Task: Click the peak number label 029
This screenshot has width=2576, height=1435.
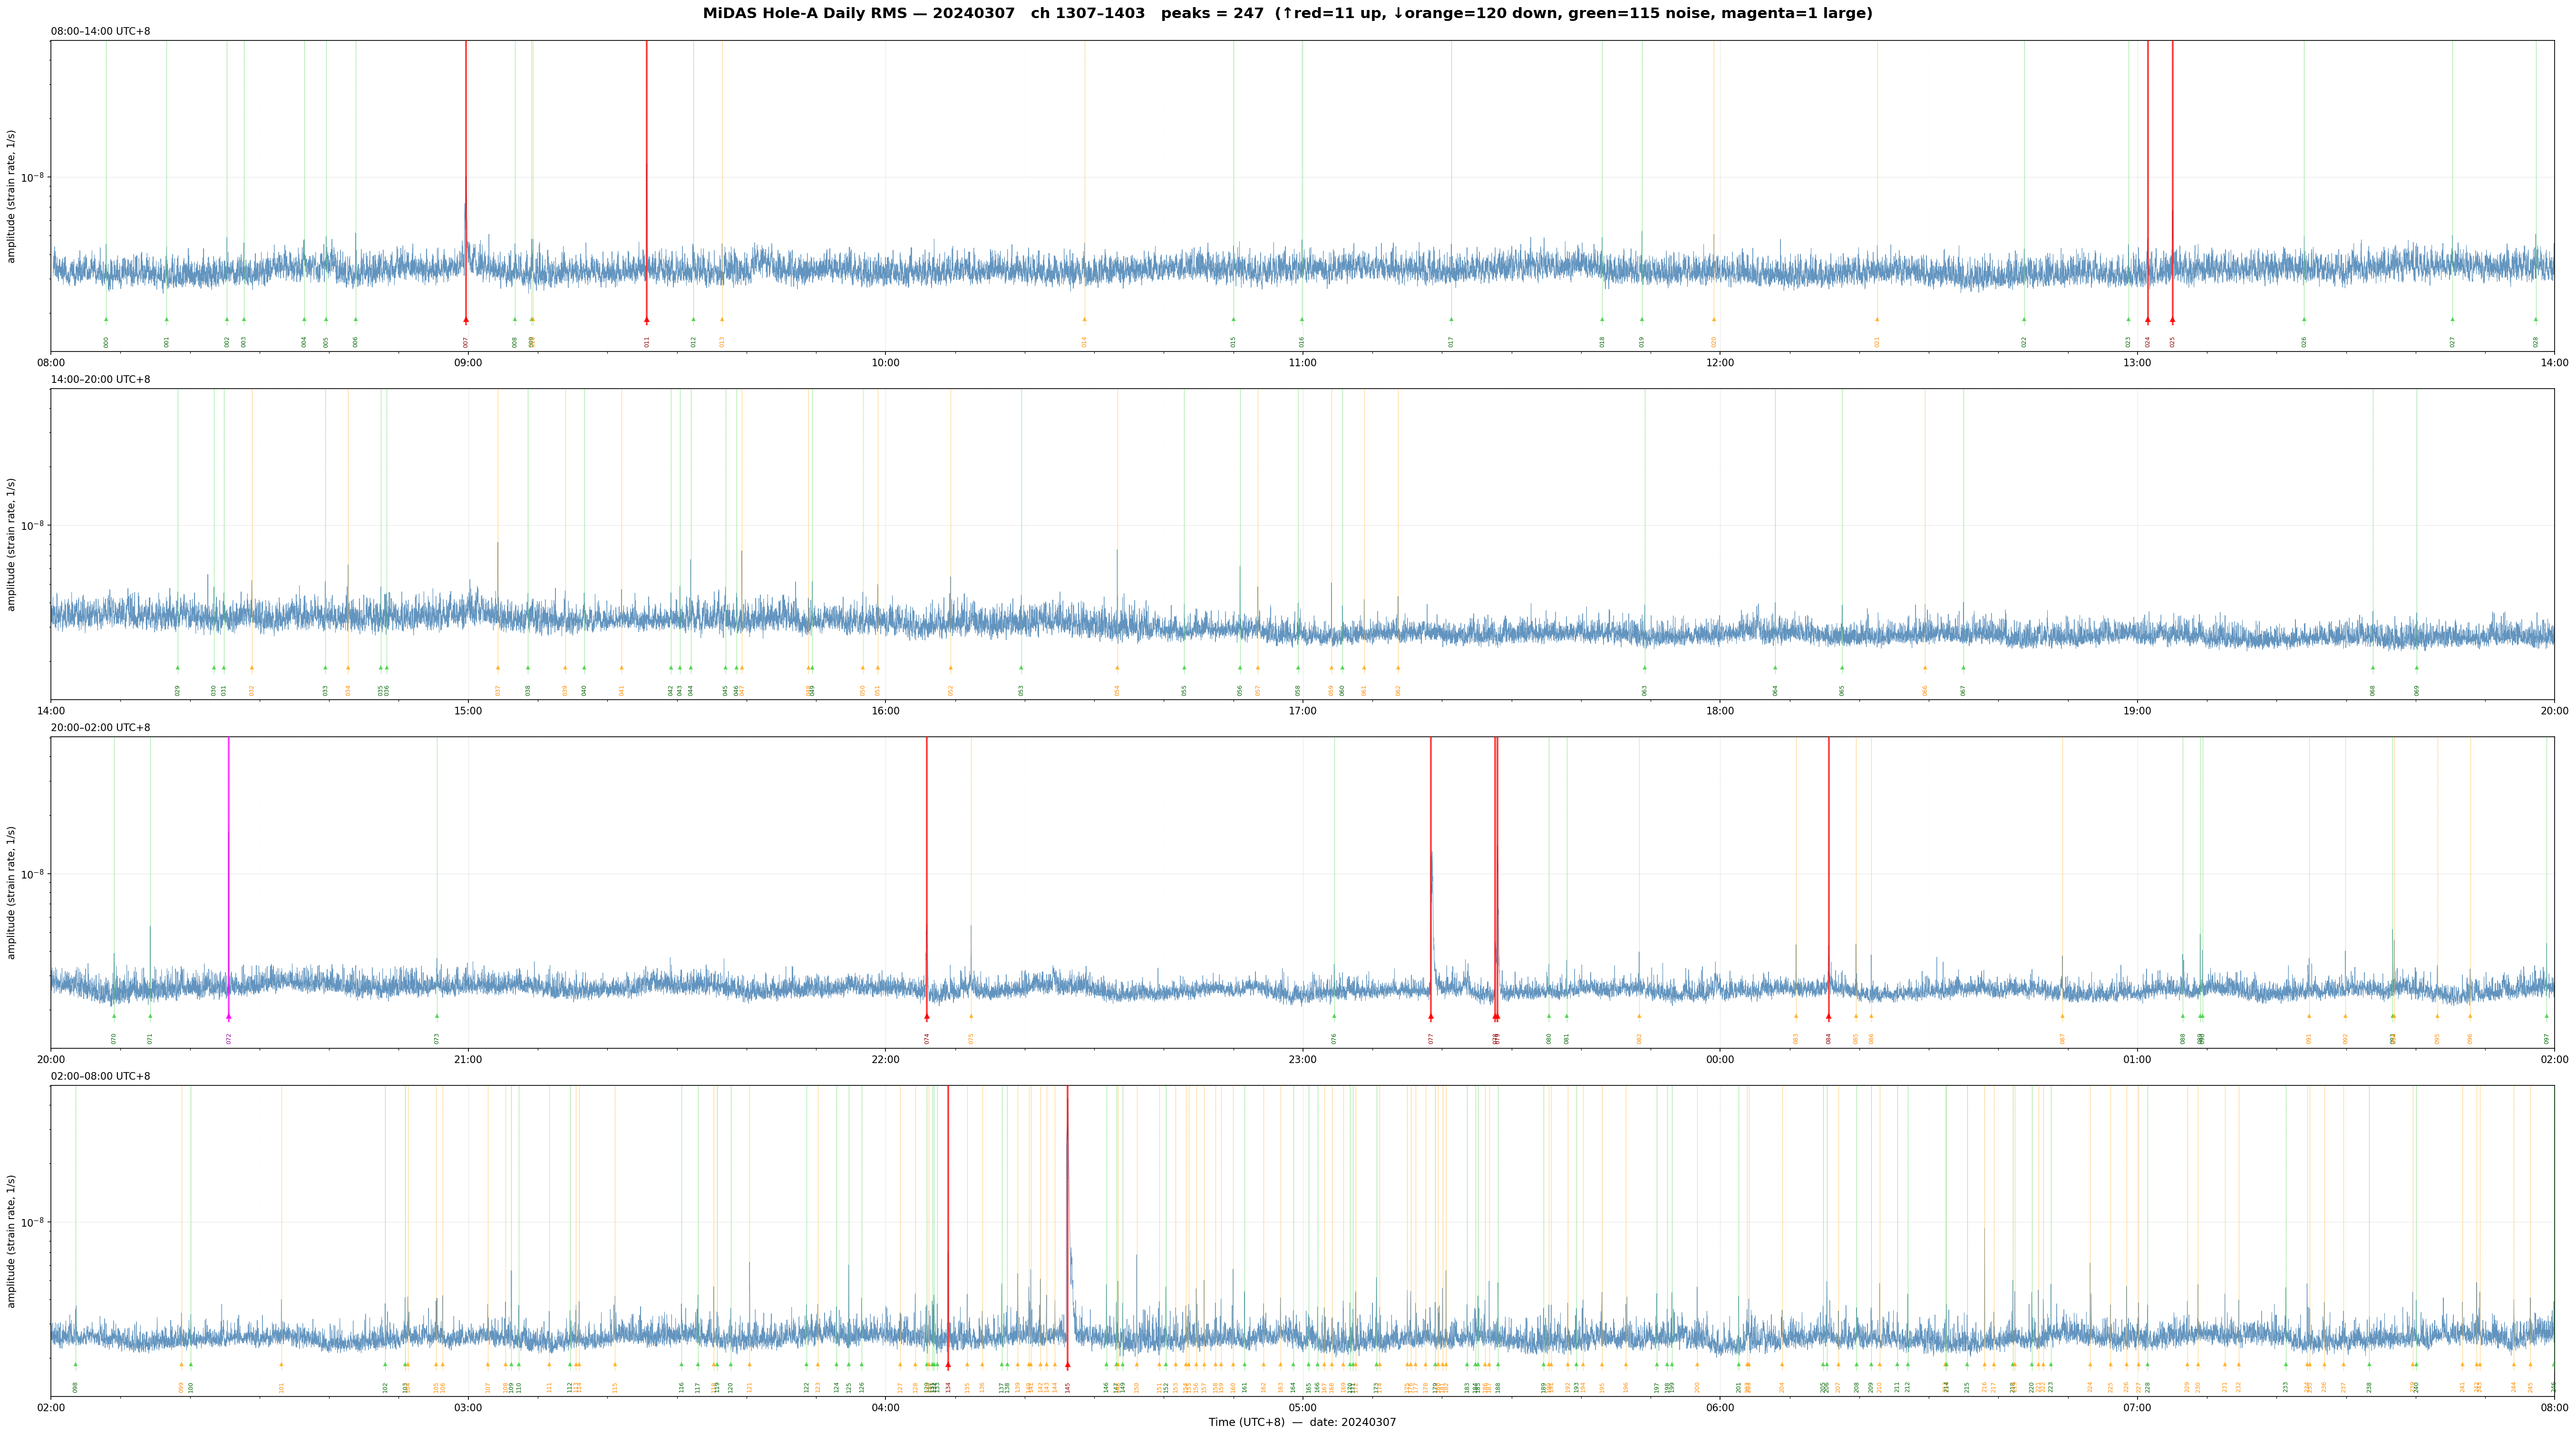Action: pyautogui.click(x=178, y=690)
